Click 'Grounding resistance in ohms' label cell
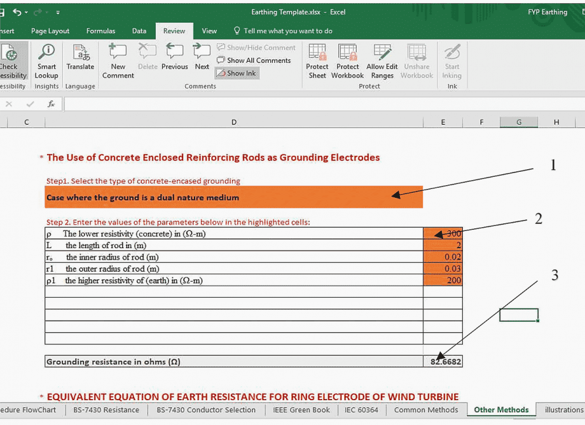Viewport: 585px width, 425px height. (x=234, y=361)
